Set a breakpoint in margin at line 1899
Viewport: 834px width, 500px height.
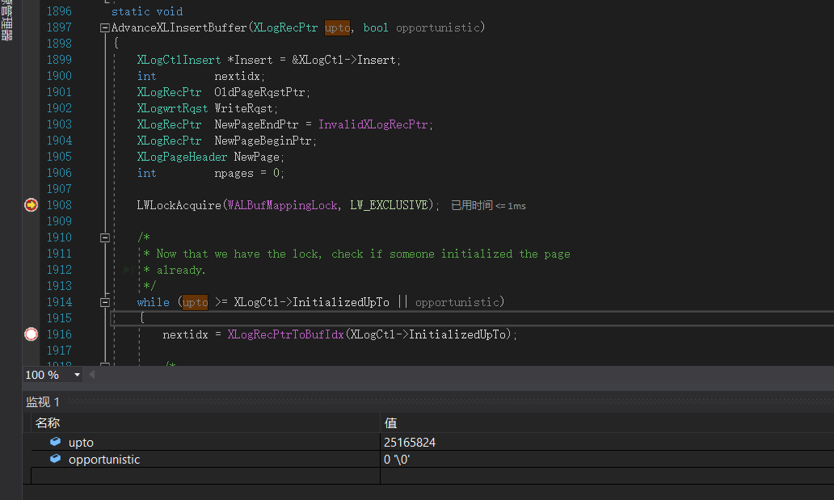pyautogui.click(x=30, y=59)
